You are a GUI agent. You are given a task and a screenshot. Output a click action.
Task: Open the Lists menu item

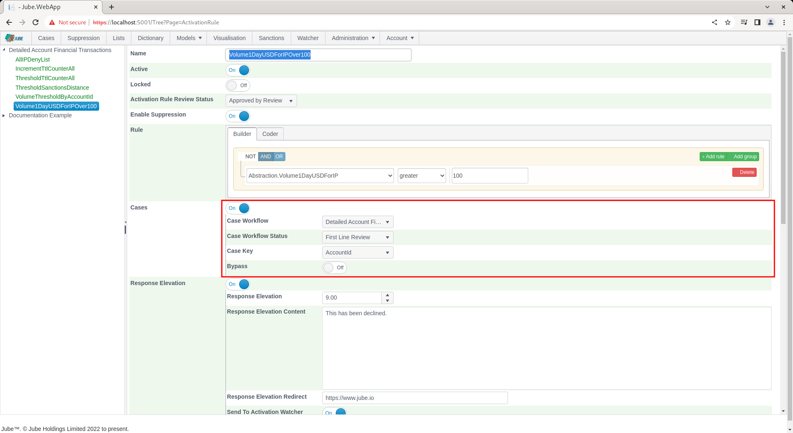(x=119, y=38)
